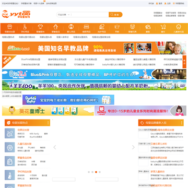Click the baby food jar icon in hot list
Screen dimensions: 188x188
pyautogui.click(x=10, y=161)
